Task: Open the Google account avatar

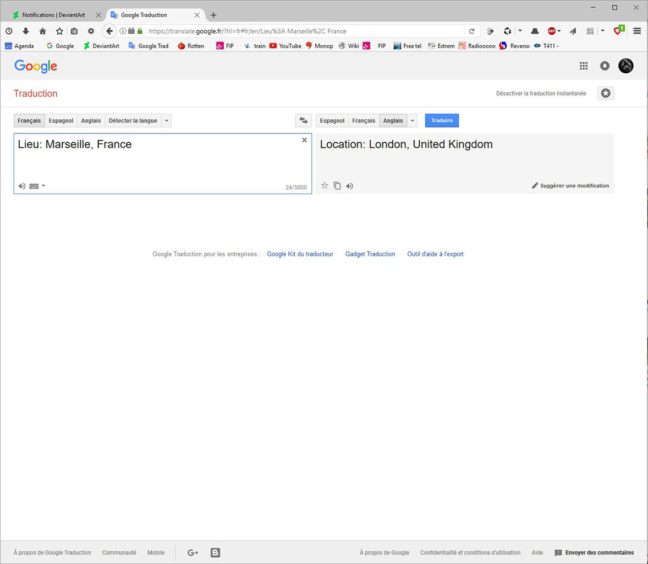Action: click(625, 66)
